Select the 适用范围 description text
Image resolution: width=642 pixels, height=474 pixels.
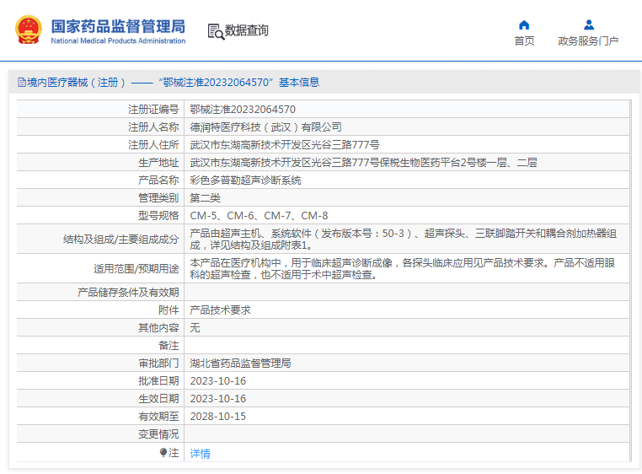click(403, 269)
